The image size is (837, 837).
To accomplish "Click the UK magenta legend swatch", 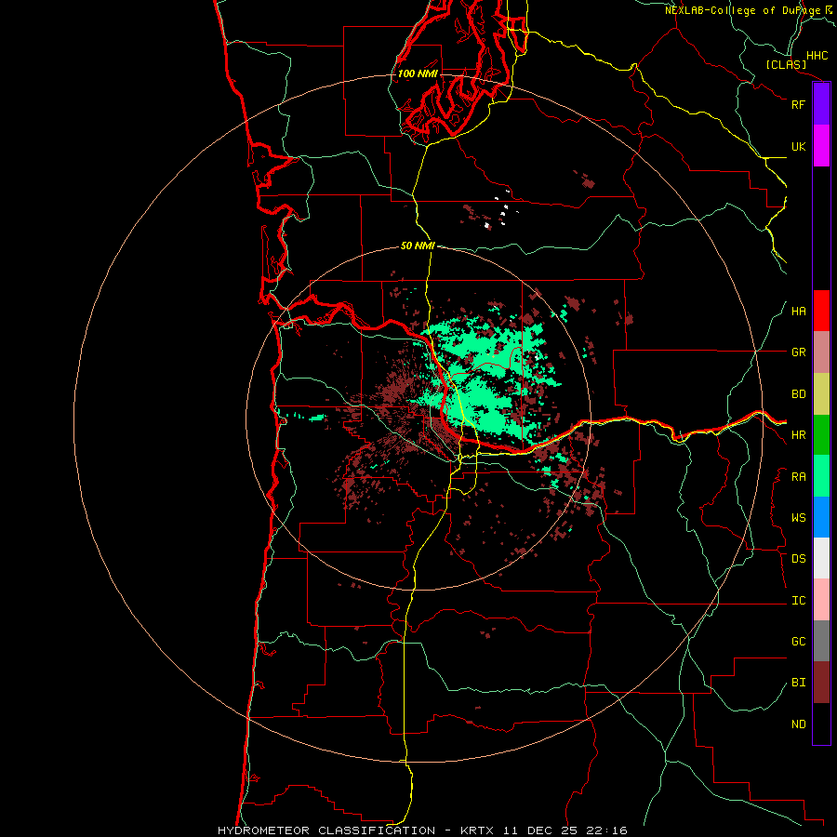I will coord(821,146).
